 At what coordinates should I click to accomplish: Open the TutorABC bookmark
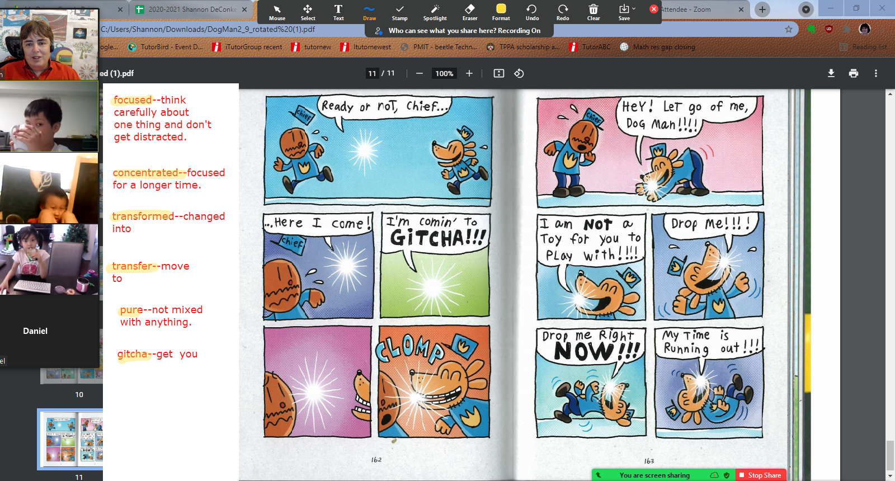590,47
